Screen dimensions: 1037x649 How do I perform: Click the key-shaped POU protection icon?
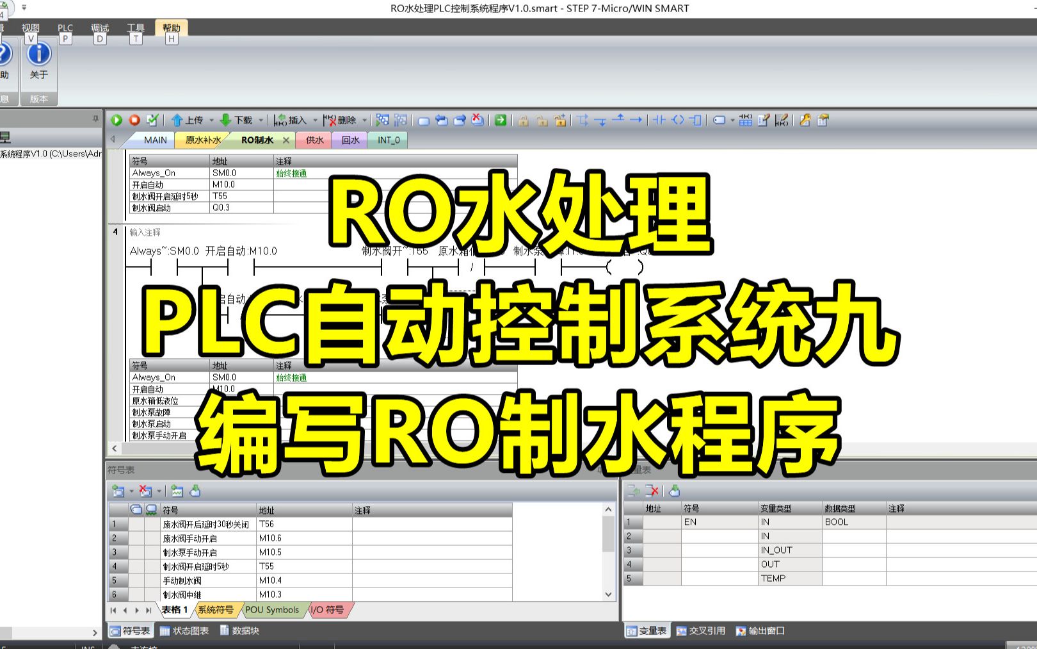point(805,120)
